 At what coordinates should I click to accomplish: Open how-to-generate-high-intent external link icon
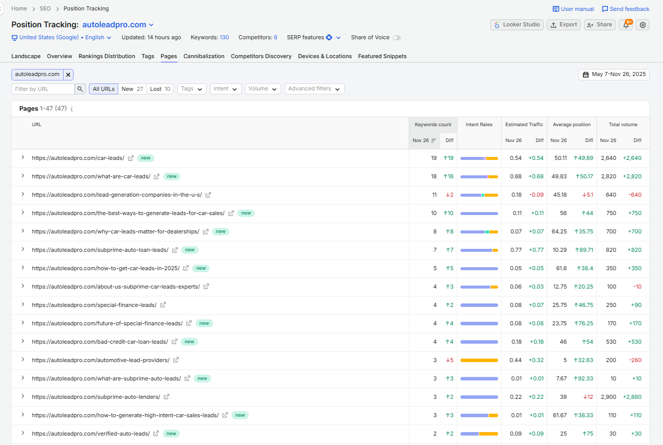[225, 415]
